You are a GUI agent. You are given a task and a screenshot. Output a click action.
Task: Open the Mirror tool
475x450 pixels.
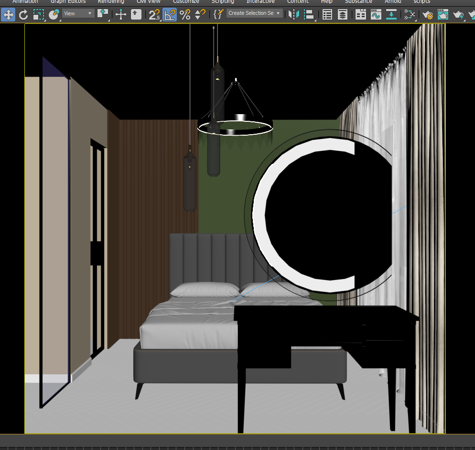click(293, 14)
